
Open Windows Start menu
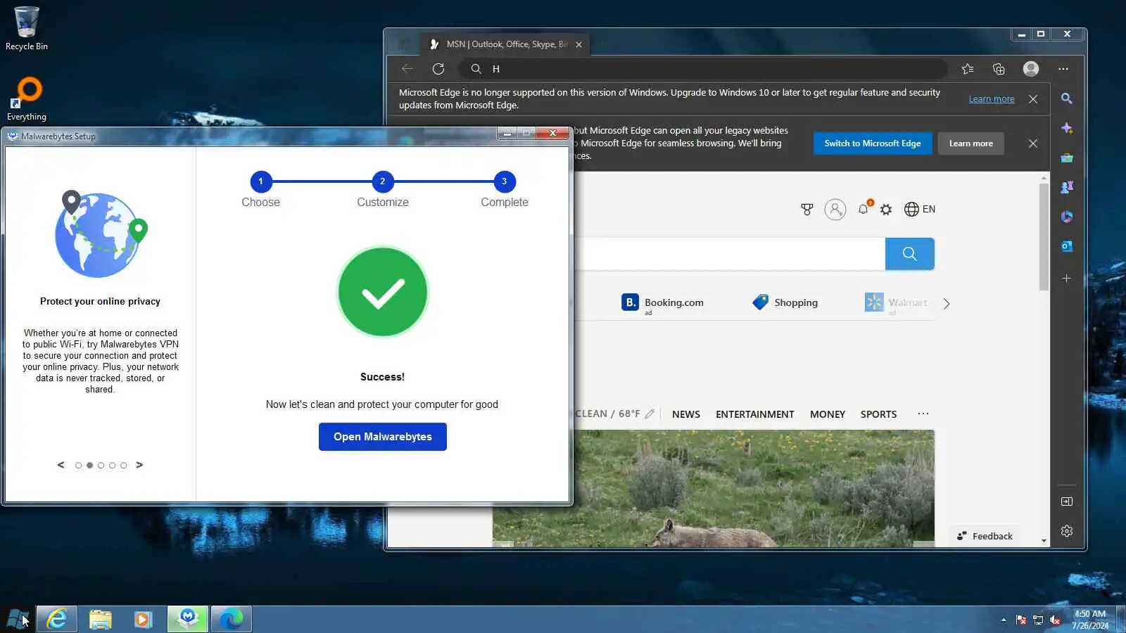17,619
